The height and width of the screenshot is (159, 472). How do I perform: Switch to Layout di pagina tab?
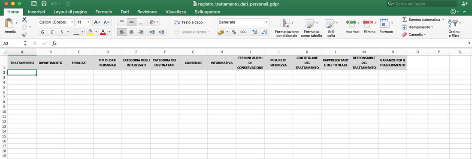tap(70, 12)
